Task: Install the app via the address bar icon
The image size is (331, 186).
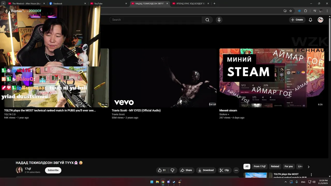Action: [x=285, y=11]
